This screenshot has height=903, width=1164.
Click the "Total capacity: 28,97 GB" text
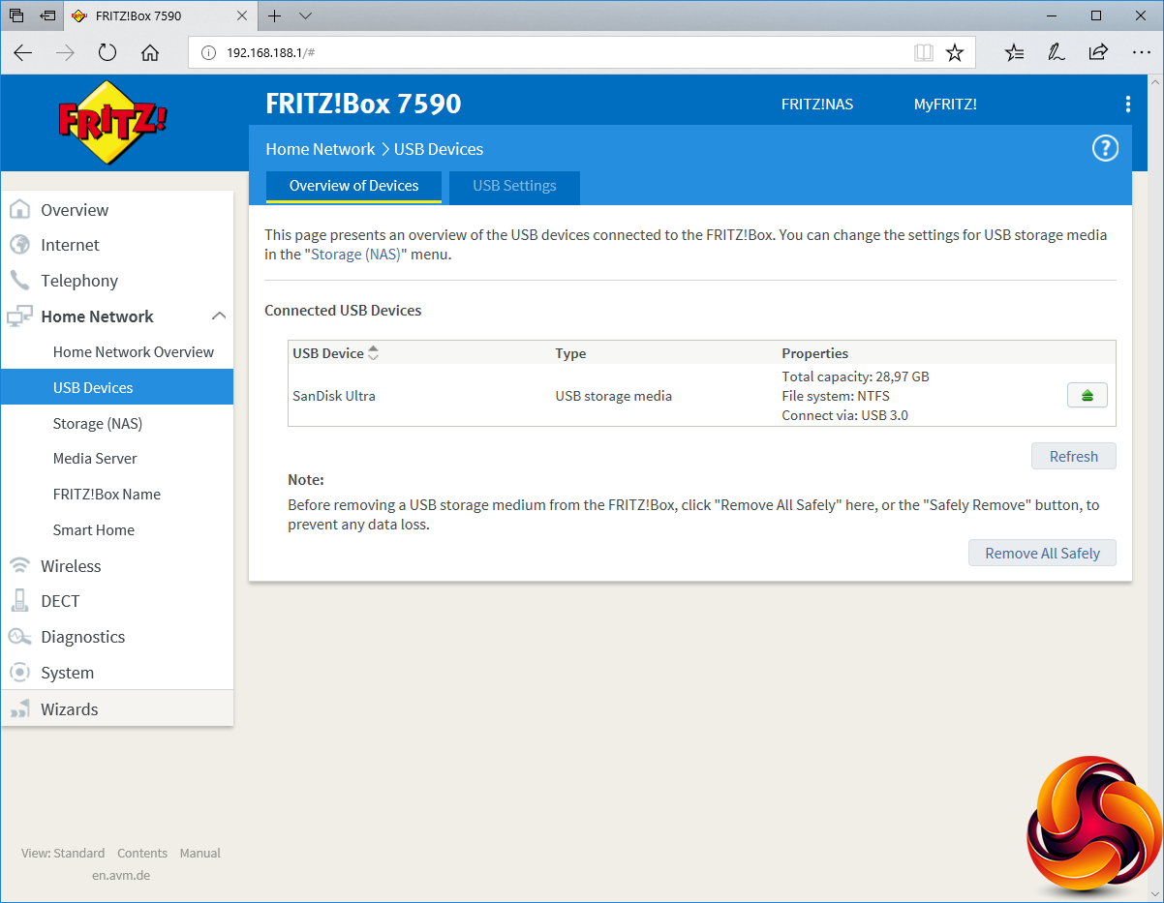point(855,376)
